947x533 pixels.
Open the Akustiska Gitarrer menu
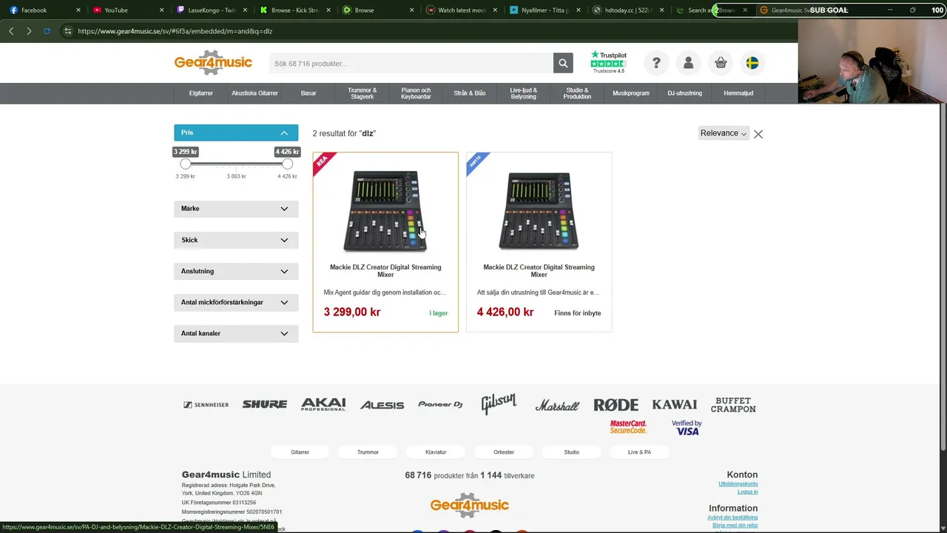[255, 93]
